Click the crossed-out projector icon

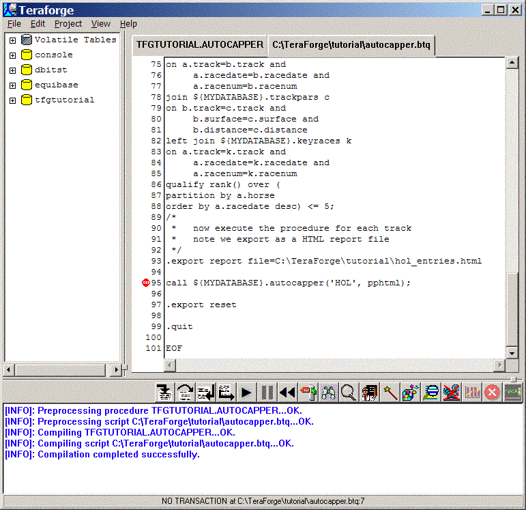[x=451, y=392]
